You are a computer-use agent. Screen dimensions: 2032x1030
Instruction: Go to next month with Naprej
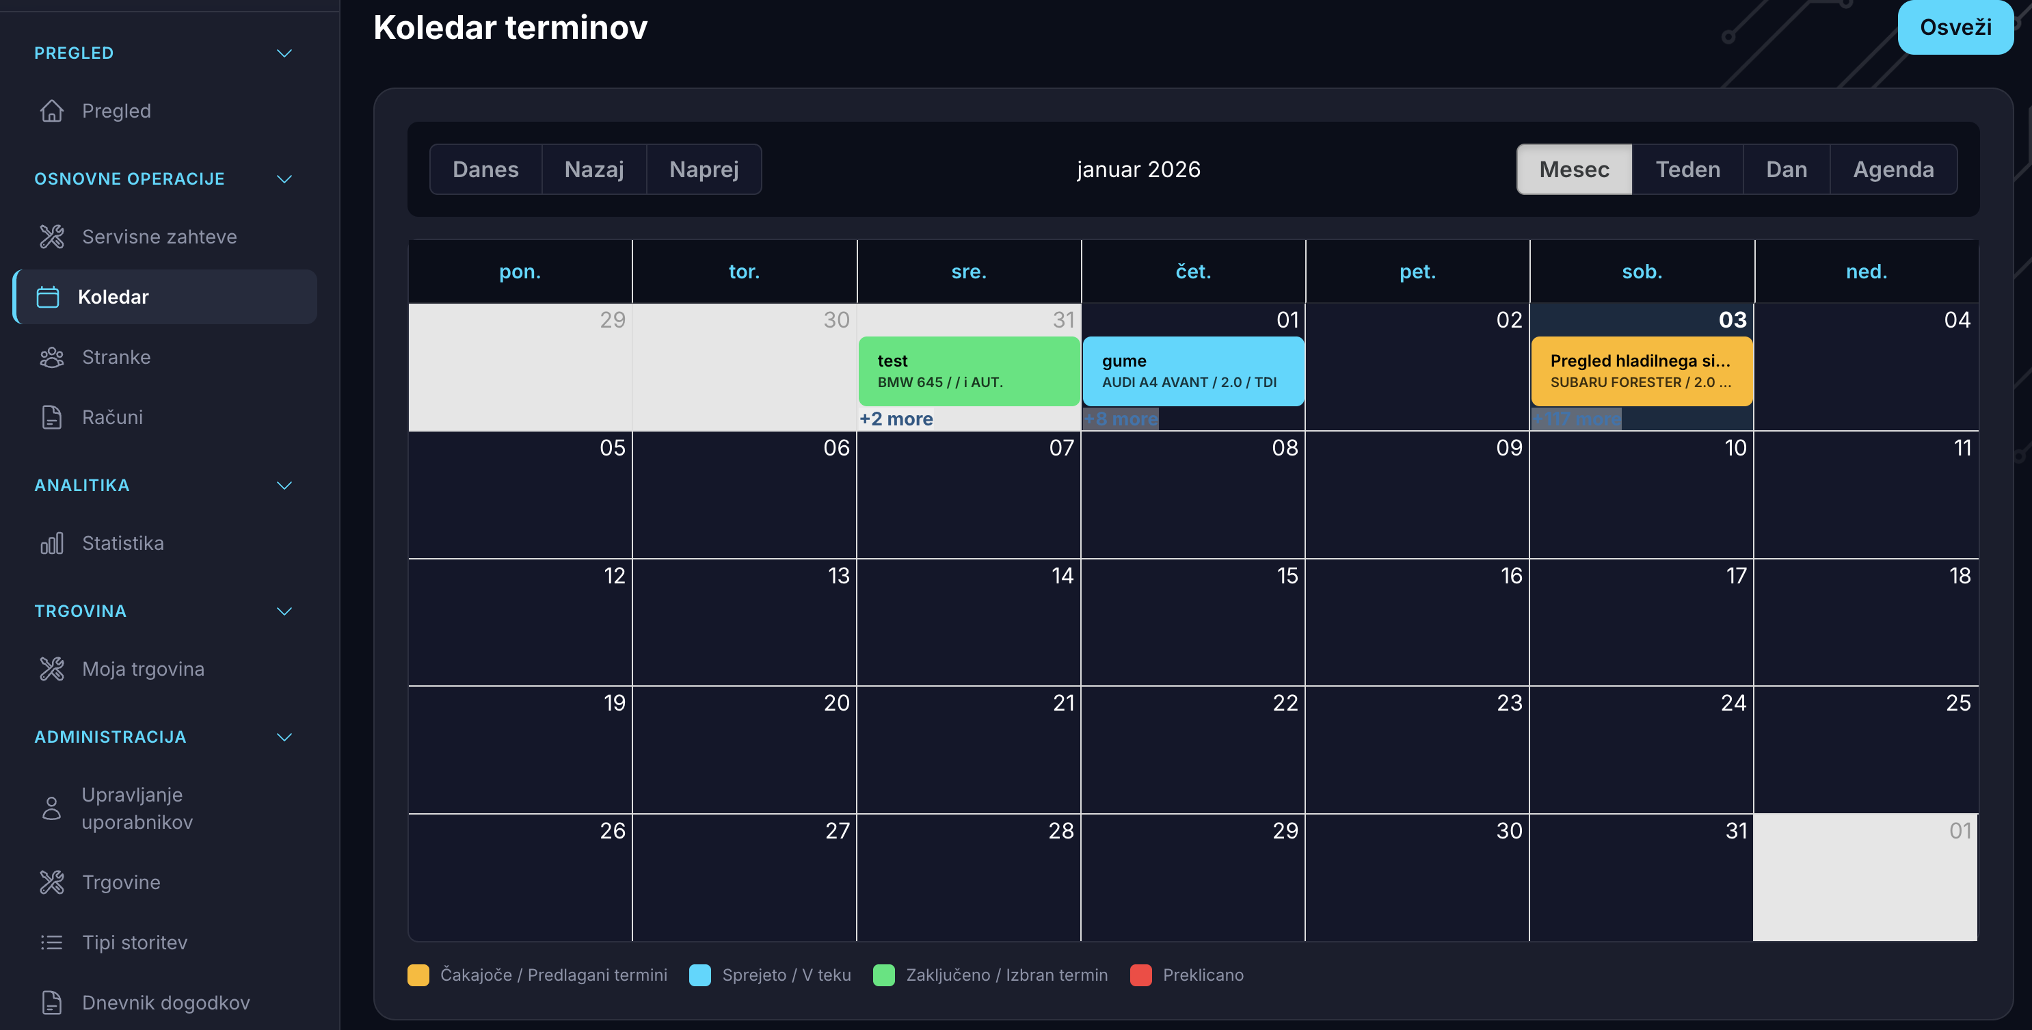pos(704,170)
